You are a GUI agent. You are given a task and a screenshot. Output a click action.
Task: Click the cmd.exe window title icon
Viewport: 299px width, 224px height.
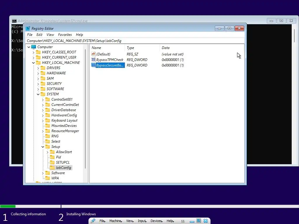(x=14, y=21)
